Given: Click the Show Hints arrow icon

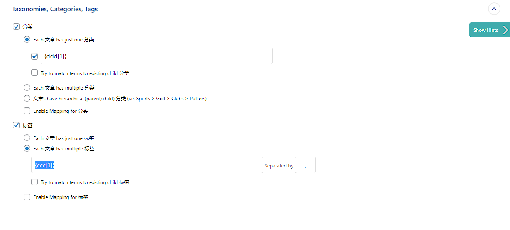Looking at the screenshot, I should click(x=505, y=30).
